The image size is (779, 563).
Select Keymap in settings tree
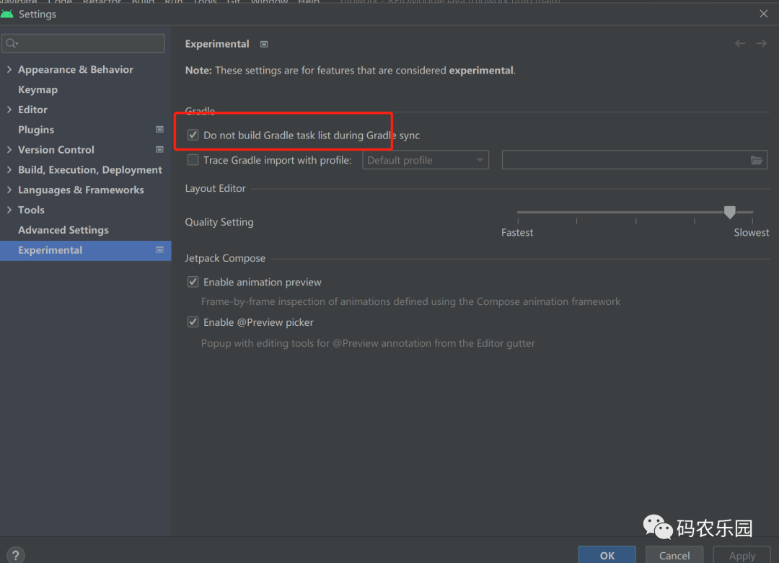(38, 89)
